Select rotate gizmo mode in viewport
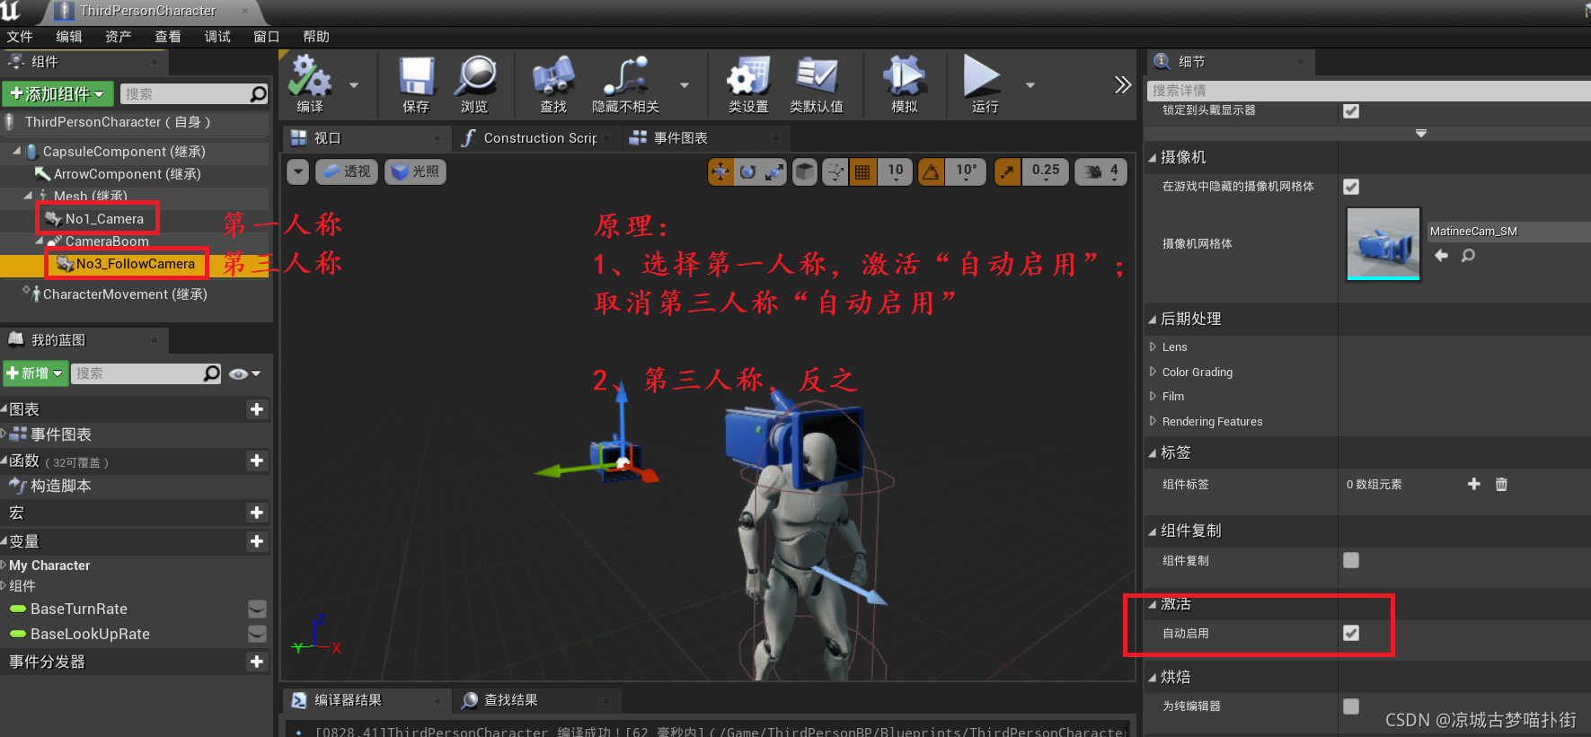 (x=747, y=171)
